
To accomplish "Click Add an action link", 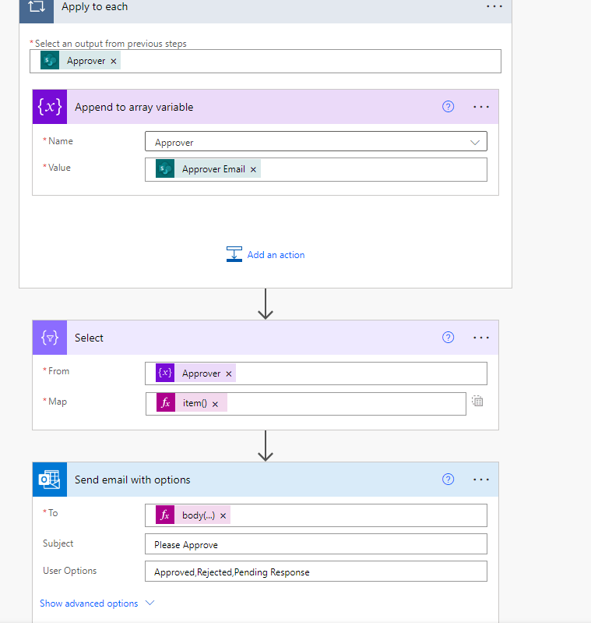I will (276, 255).
